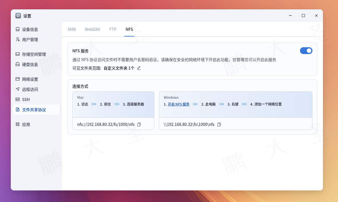Click the remote access arrow icon
This screenshot has height=202, width=338.
(x=18, y=89)
